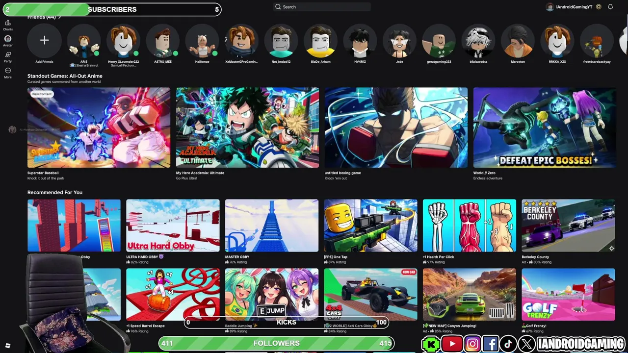
Task: Open the World // Zero thumbnail
Action: coord(545,127)
